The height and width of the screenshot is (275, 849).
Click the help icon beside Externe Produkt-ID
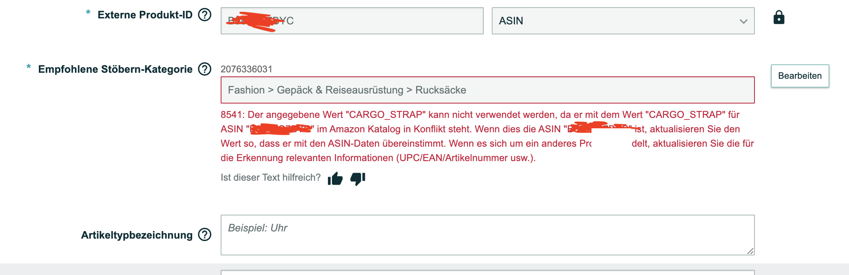tap(205, 15)
